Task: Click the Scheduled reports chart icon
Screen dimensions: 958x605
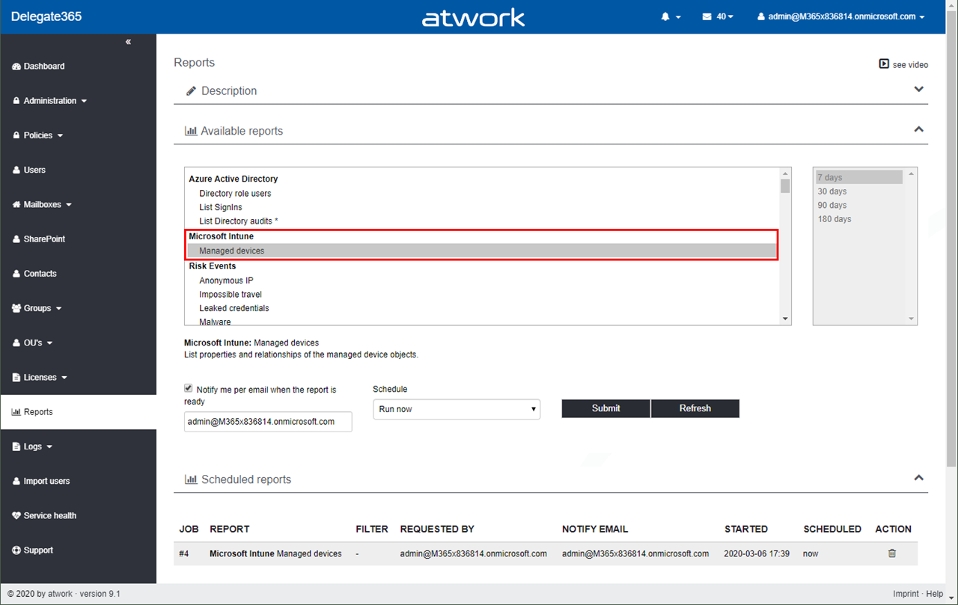Action: click(191, 479)
